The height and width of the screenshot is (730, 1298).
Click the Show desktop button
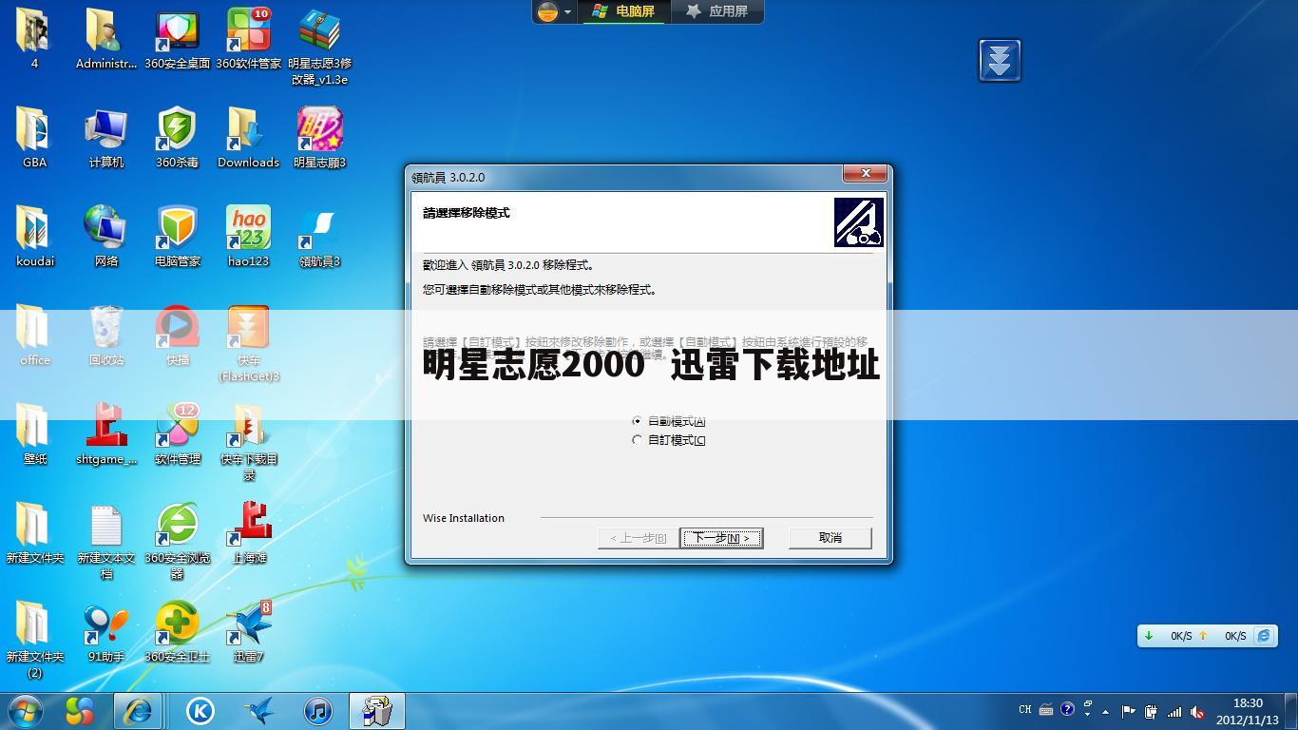[1291, 711]
